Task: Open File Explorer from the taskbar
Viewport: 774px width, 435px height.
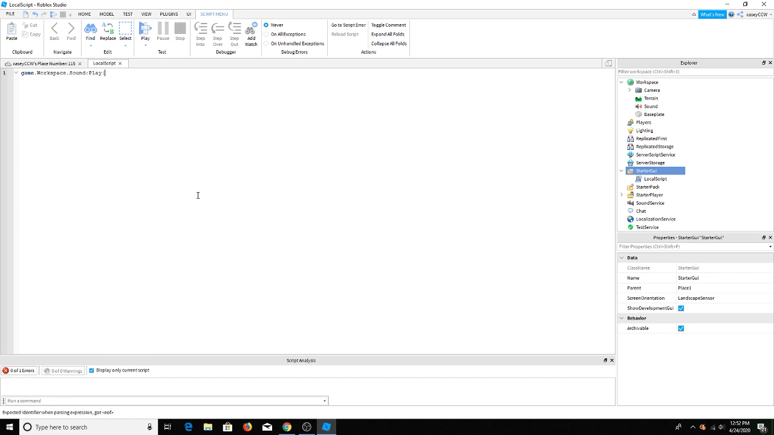Action: [x=207, y=427]
